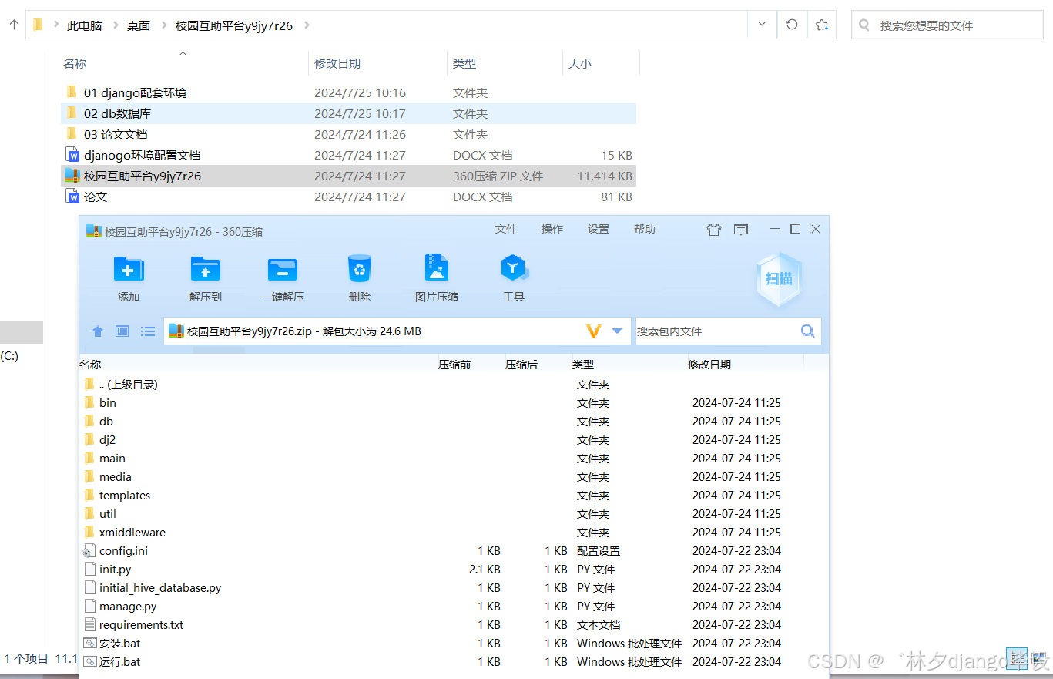1053x679 pixels.
Task: Open the 设置 menu
Action: click(598, 229)
